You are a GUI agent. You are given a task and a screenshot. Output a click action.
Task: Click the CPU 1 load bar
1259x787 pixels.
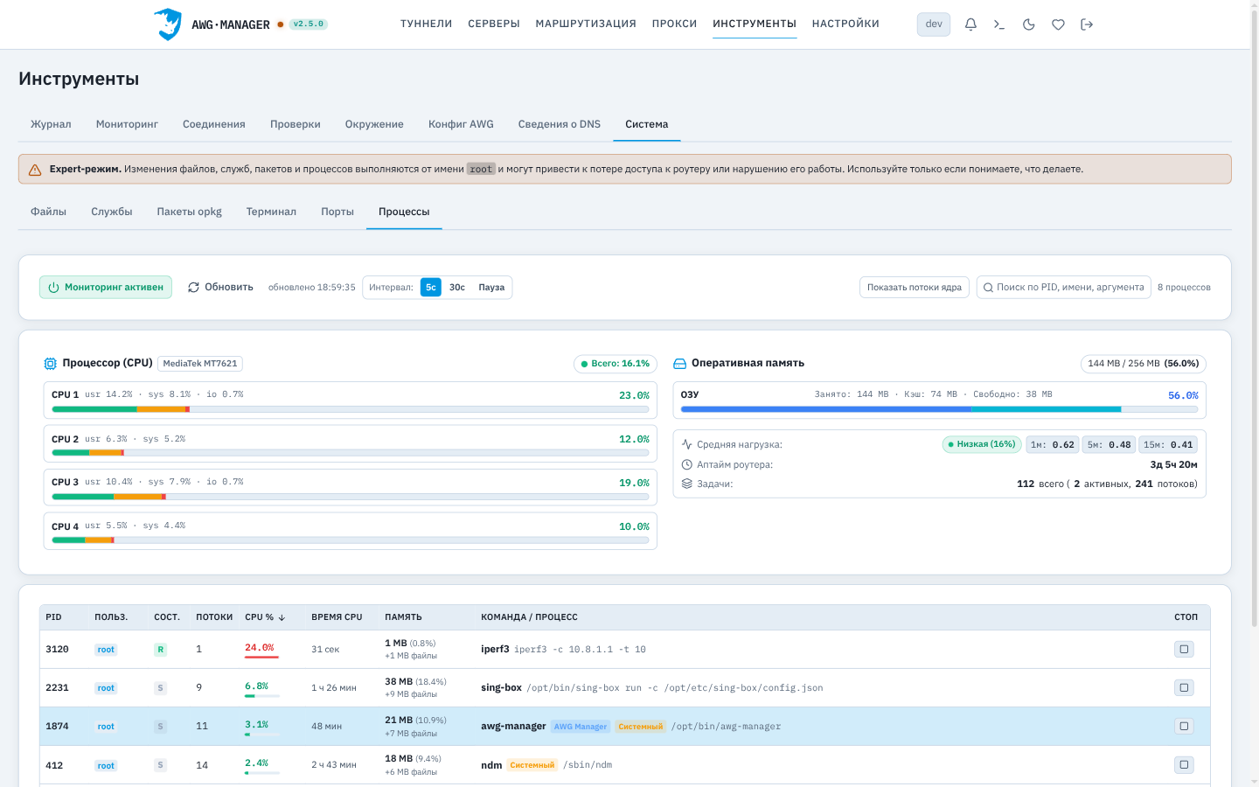point(350,409)
